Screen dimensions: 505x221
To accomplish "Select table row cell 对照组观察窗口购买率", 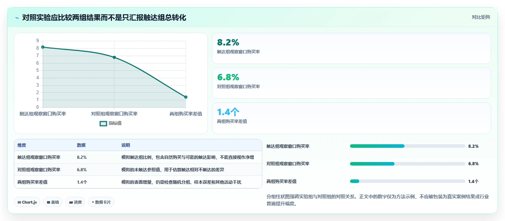I will pos(39,169).
